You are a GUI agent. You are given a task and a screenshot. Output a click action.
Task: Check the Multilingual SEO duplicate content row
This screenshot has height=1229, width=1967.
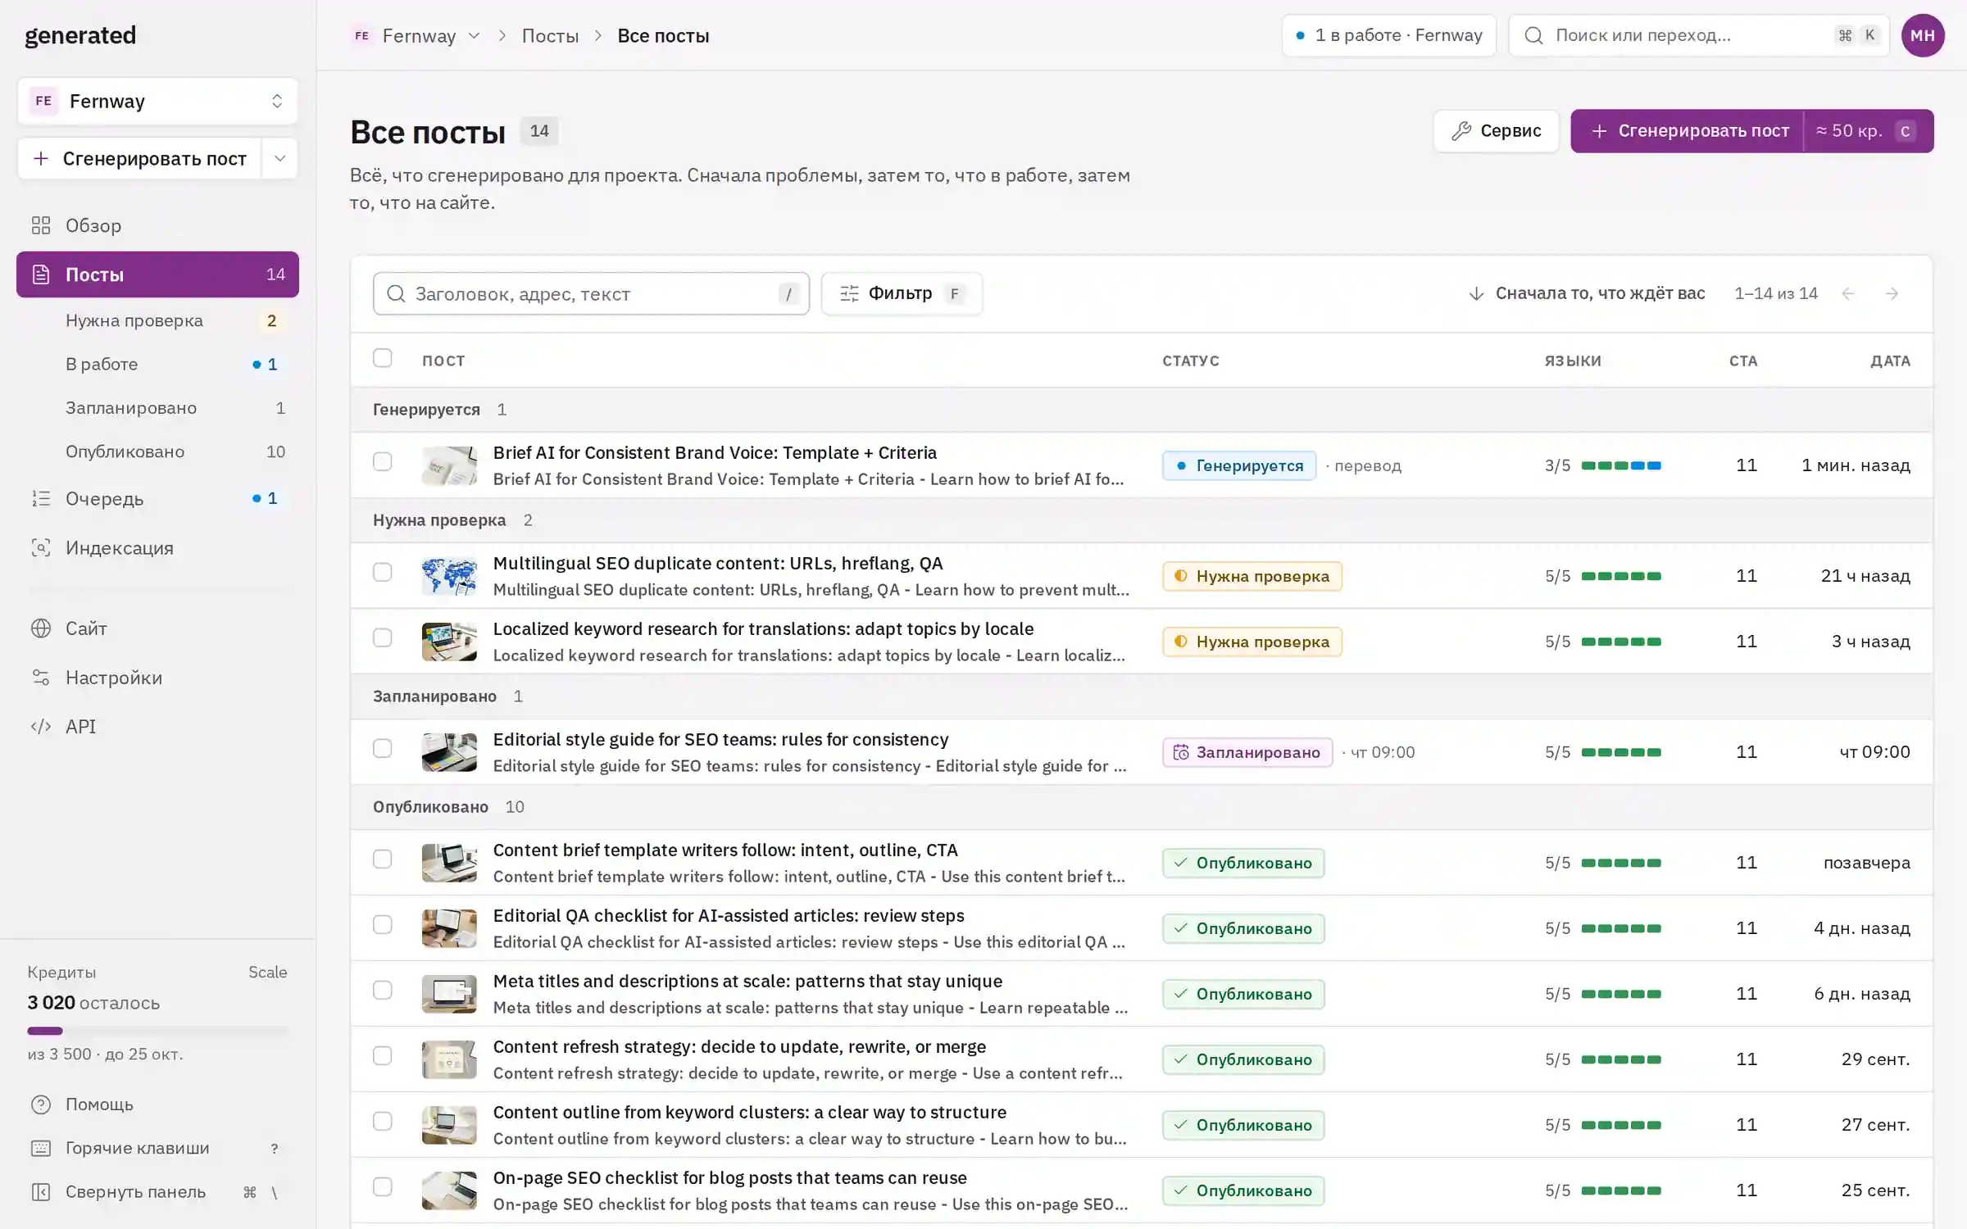tap(382, 572)
